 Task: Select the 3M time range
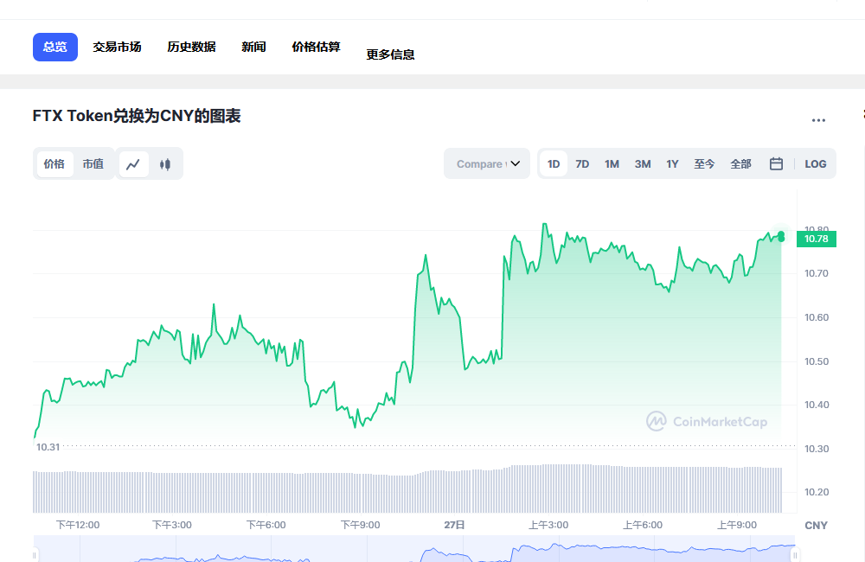(x=643, y=163)
